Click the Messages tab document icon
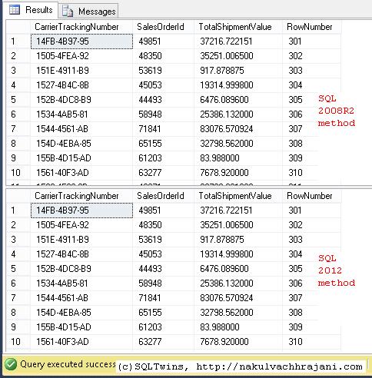The image size is (372, 378). 68,12
